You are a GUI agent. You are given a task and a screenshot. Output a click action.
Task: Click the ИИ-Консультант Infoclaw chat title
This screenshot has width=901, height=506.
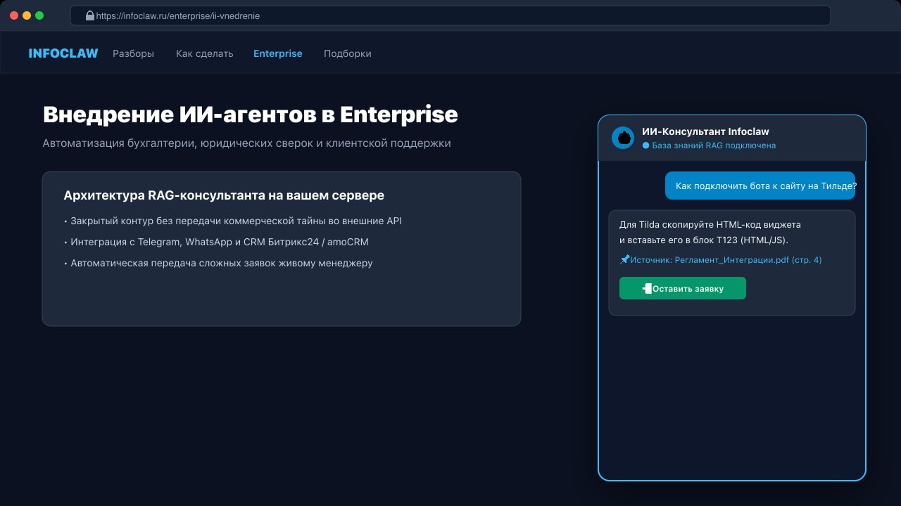tap(705, 131)
